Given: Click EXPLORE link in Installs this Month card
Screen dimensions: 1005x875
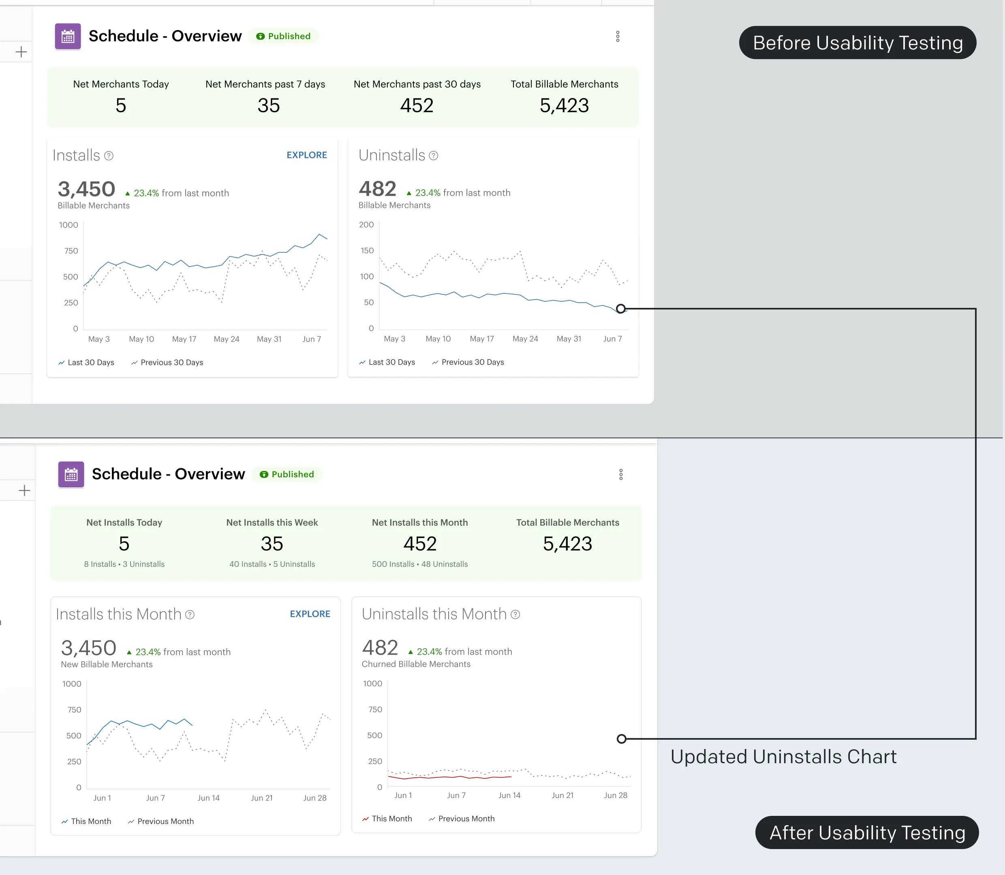Looking at the screenshot, I should coord(310,614).
